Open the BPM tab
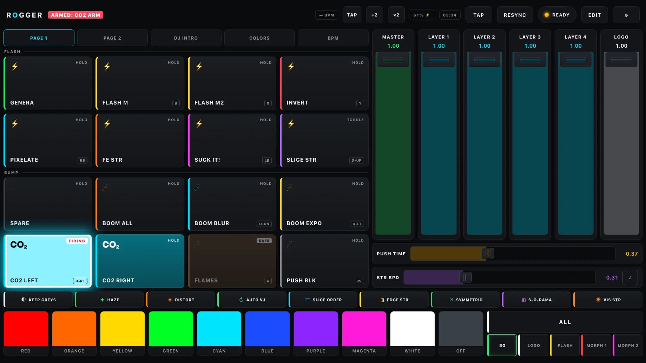Image resolution: width=646 pixels, height=363 pixels. coord(333,38)
